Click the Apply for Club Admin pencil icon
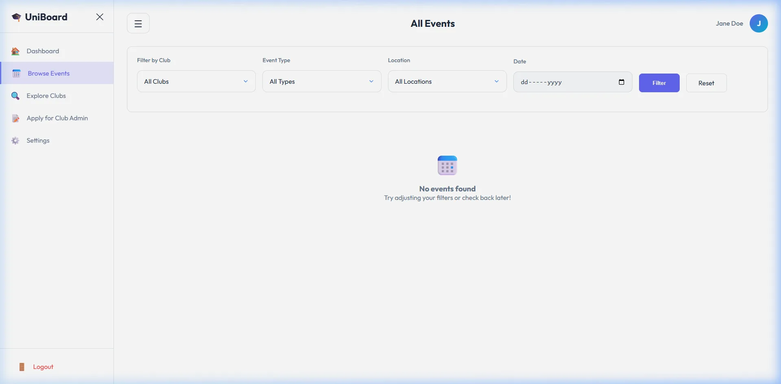781x384 pixels. pyautogui.click(x=15, y=118)
